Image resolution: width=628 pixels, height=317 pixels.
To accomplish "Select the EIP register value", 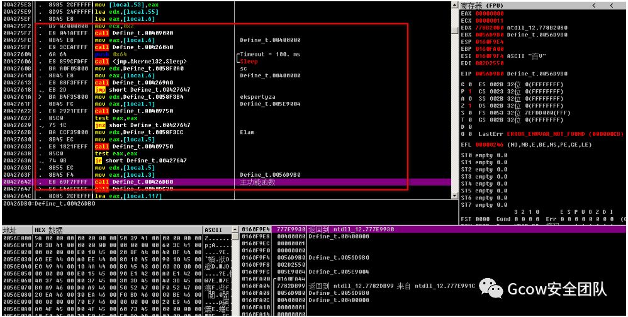I will pos(490,74).
